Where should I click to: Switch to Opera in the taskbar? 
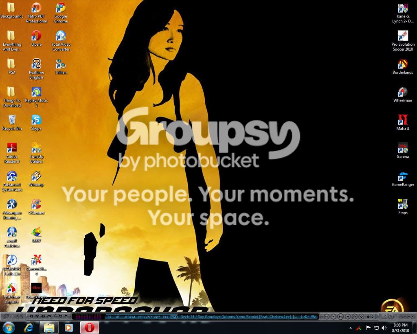pos(90,327)
